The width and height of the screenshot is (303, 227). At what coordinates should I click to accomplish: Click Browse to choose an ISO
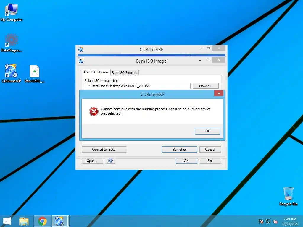click(x=205, y=86)
